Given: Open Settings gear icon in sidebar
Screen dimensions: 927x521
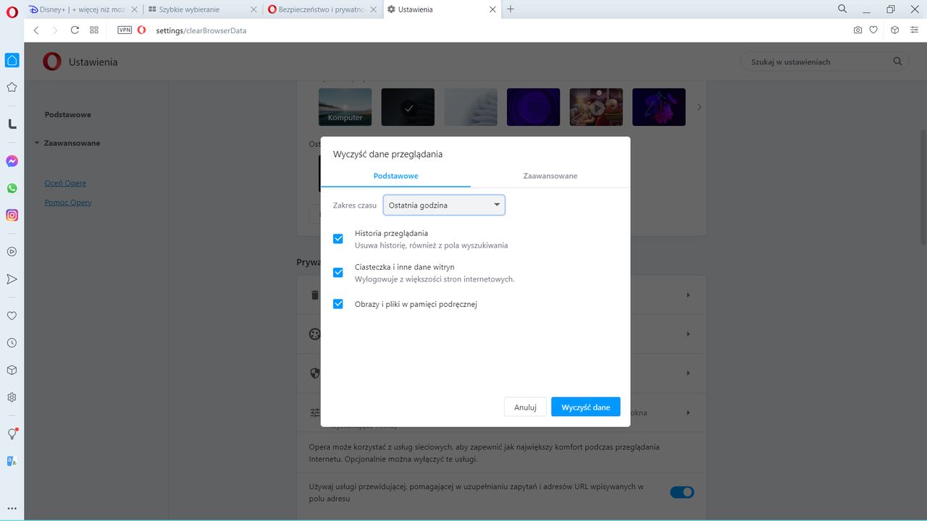Looking at the screenshot, I should pyautogui.click(x=12, y=397).
